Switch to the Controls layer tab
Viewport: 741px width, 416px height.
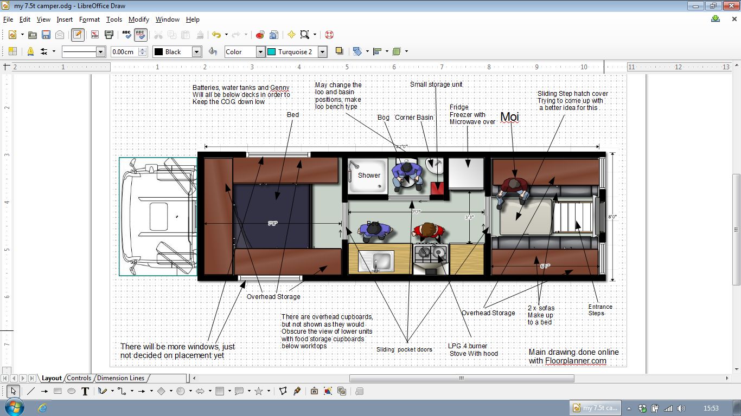tap(79, 378)
